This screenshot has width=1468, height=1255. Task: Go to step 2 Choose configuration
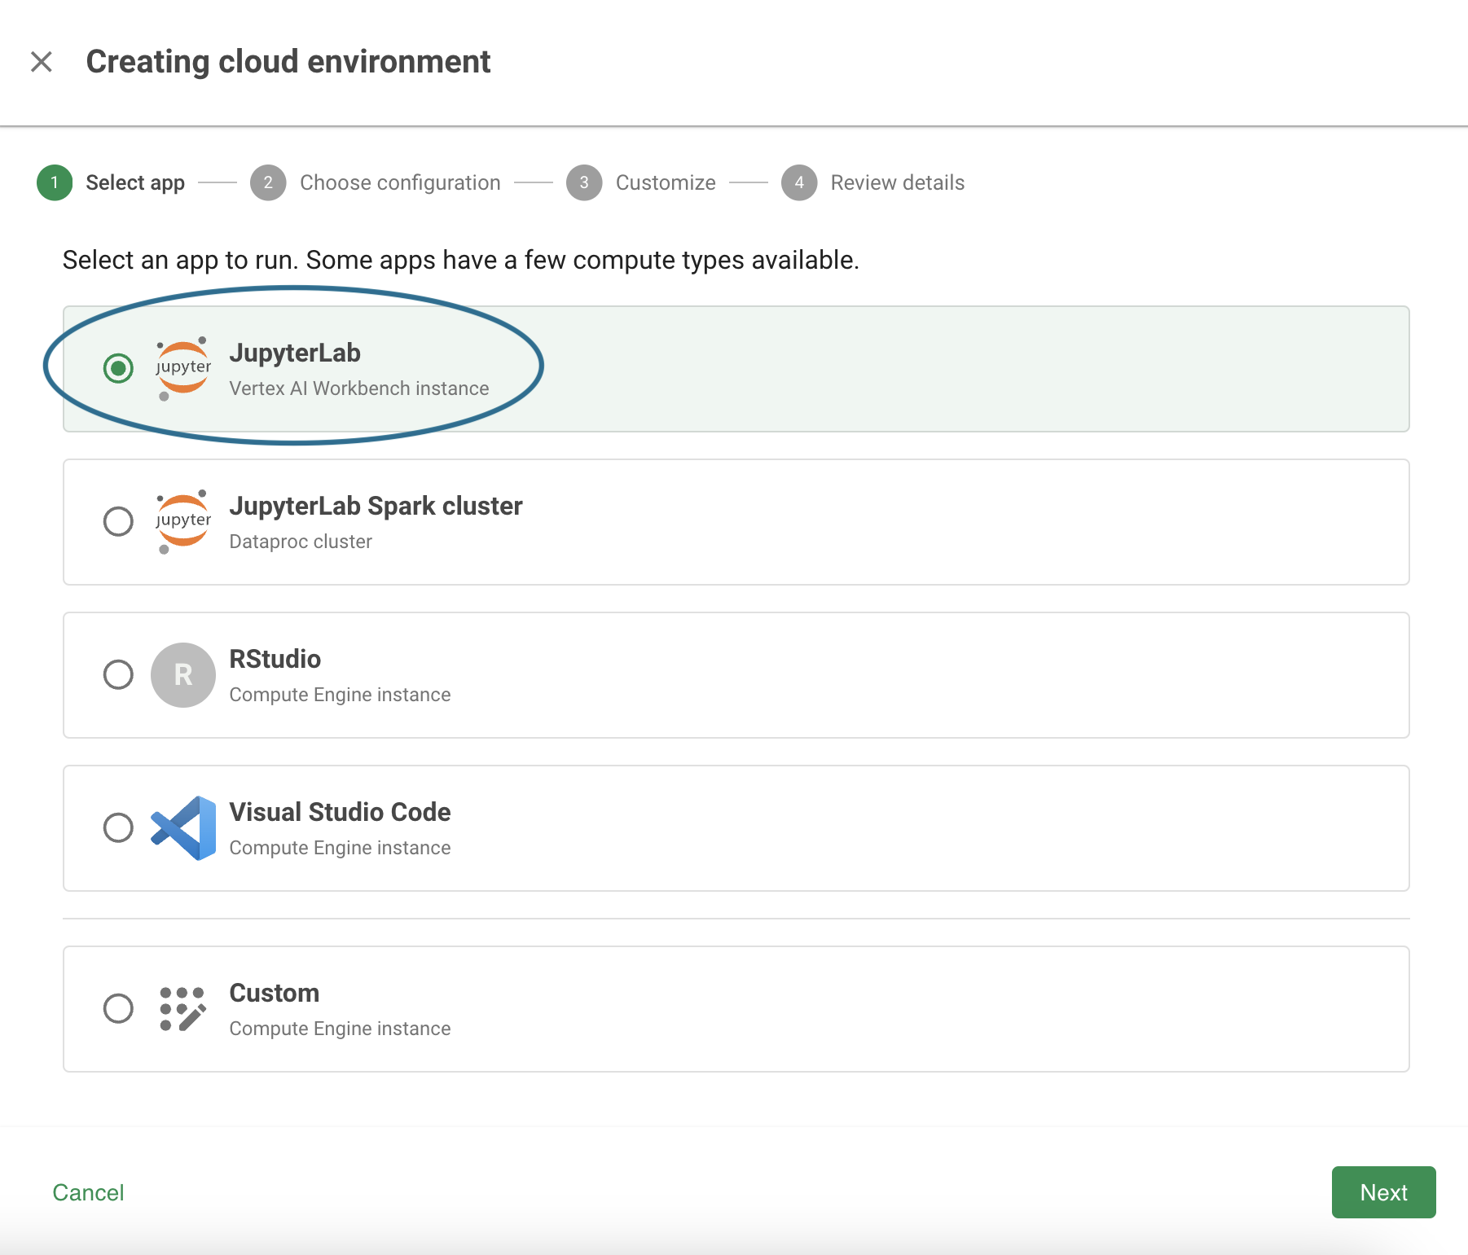pyautogui.click(x=376, y=182)
